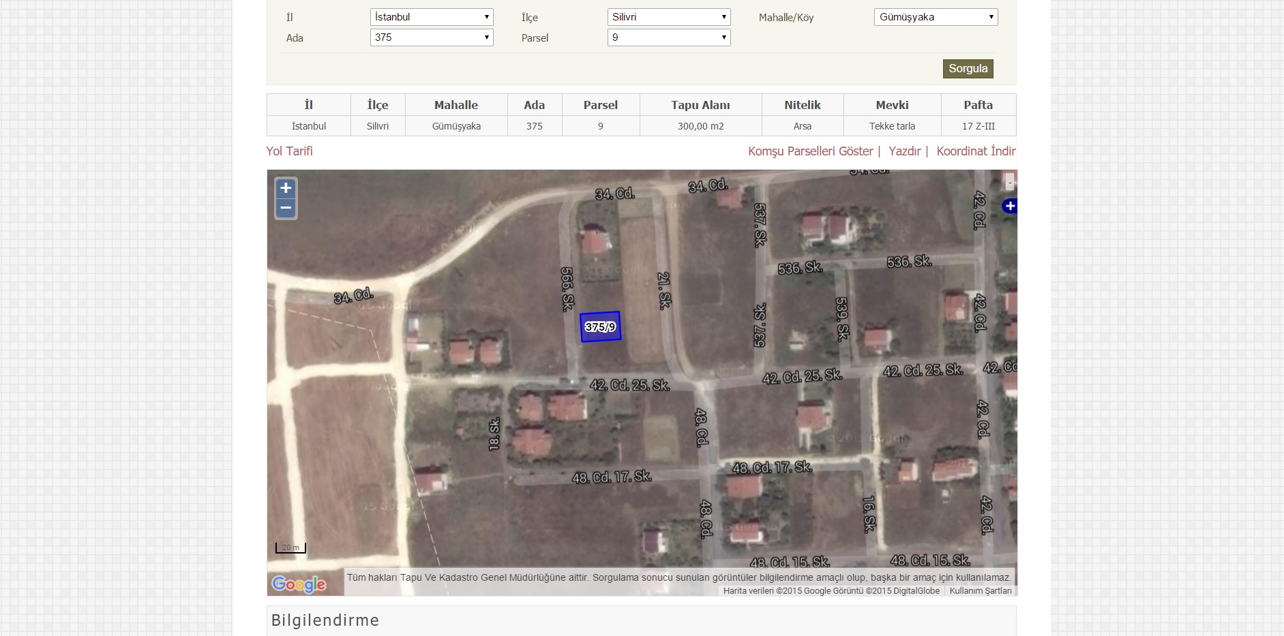
Task: Click the Sorgula button
Action: pos(968,69)
